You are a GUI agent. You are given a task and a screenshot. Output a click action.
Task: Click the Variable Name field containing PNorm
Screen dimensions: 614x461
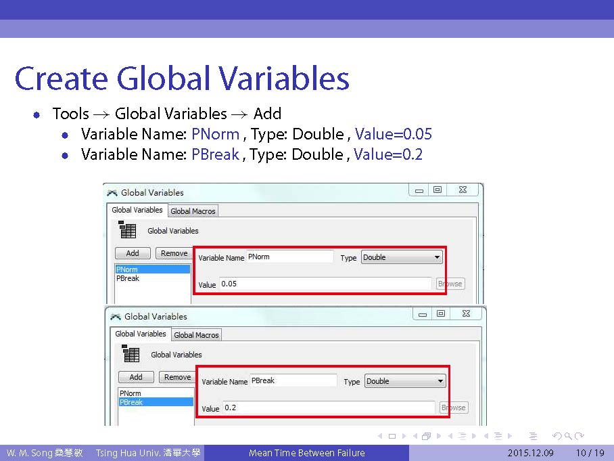click(289, 257)
